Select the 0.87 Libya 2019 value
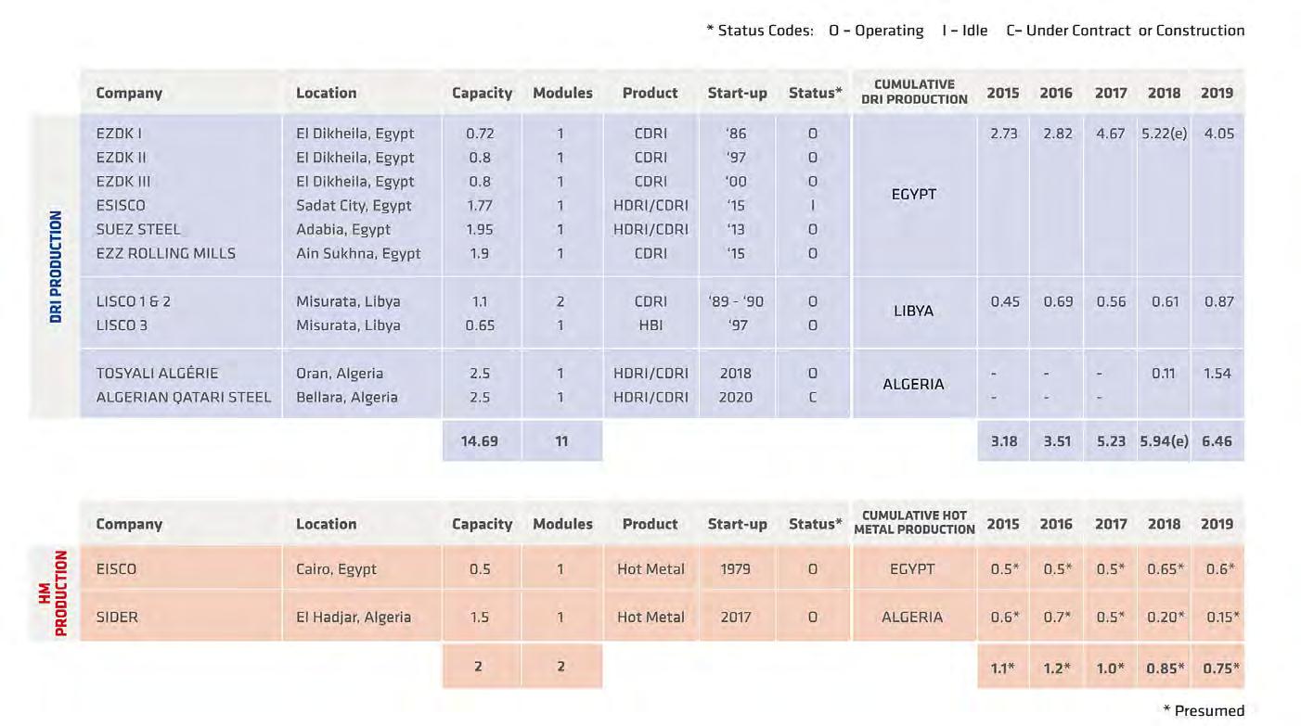Screen dimensions: 1301x726 [1218, 301]
